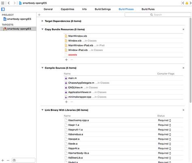Select Window.xib resource row

pyautogui.click(x=123, y=41)
